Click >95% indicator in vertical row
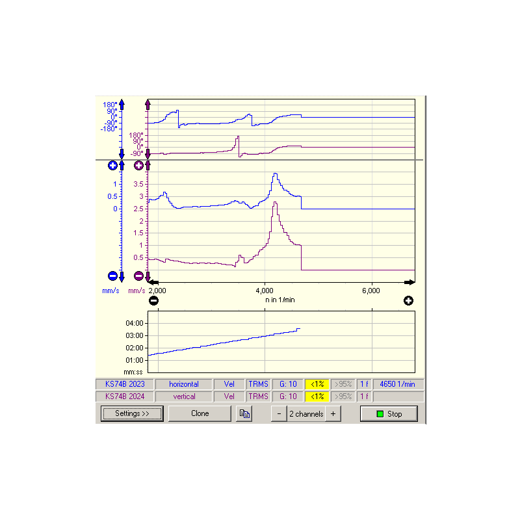 pos(343,396)
